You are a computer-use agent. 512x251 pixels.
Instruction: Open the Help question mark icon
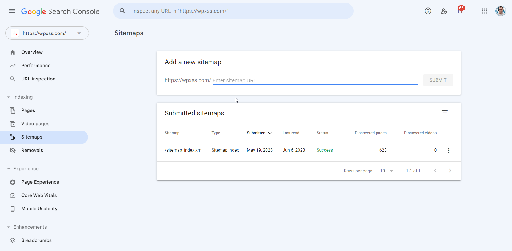click(x=428, y=11)
